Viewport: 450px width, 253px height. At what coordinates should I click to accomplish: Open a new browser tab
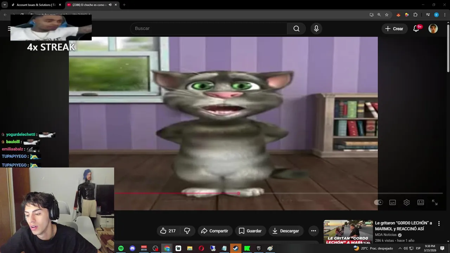124,5
